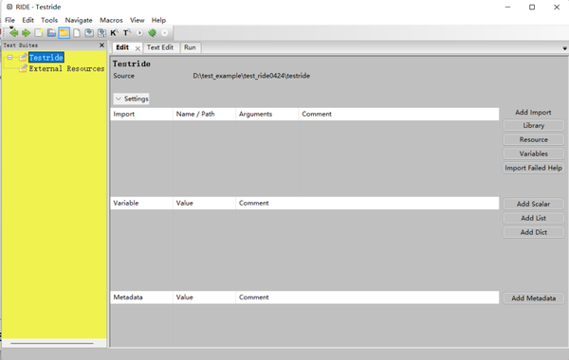Viewport: 569px width, 360px height.
Task: Click the Testride suite folder icon
Action: 23,57
